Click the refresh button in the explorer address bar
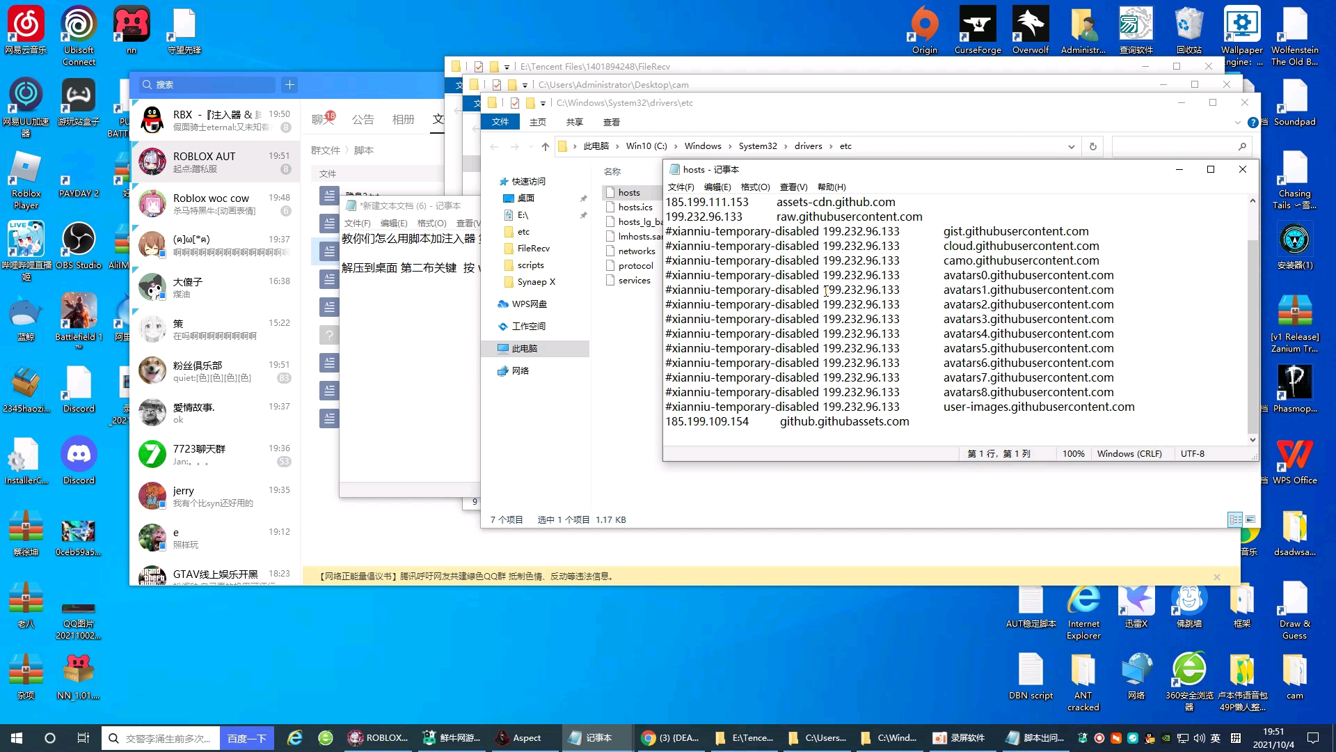 tap(1092, 146)
